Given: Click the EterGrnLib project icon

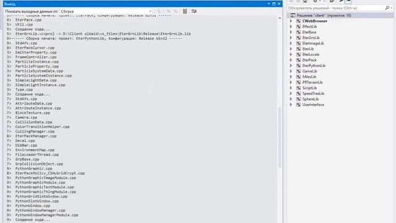Looking at the screenshot, I should pos(298,38).
